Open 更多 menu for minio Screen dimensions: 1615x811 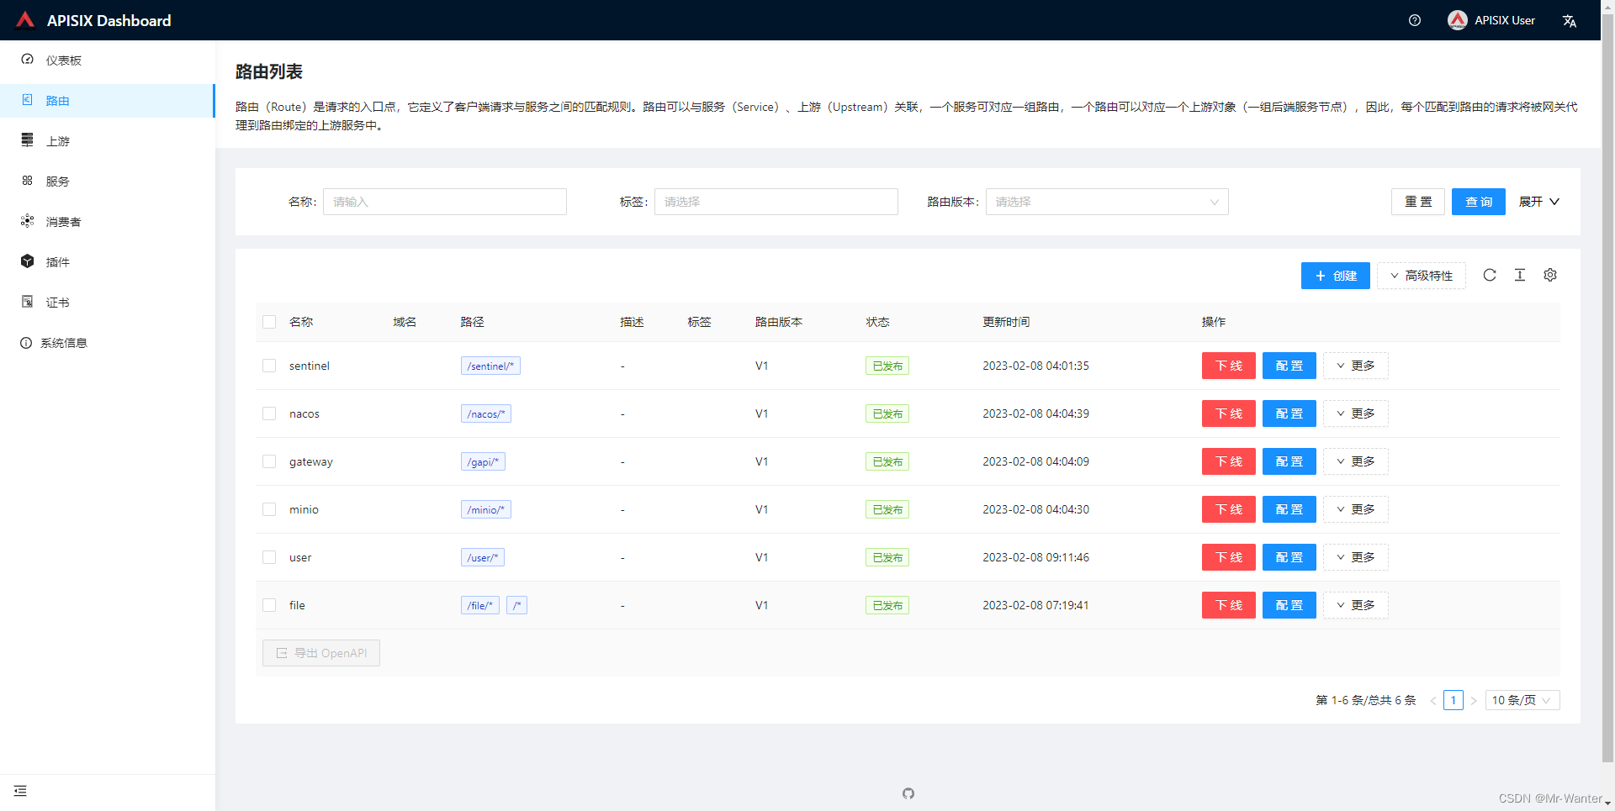click(1356, 509)
